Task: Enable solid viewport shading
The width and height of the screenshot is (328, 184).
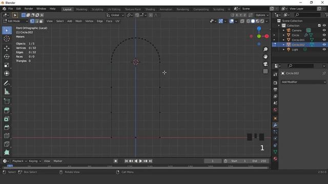Action: tap(253, 21)
